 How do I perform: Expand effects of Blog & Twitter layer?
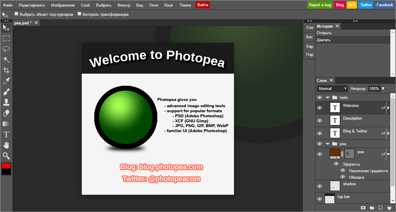point(388,133)
